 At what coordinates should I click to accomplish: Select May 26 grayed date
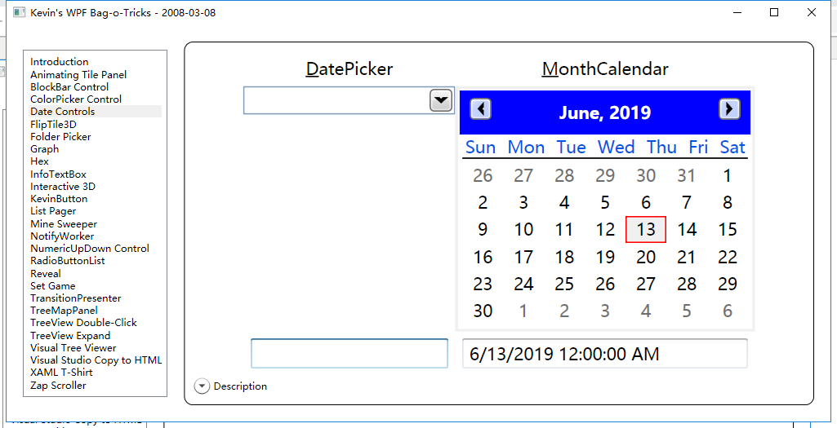pos(483,175)
